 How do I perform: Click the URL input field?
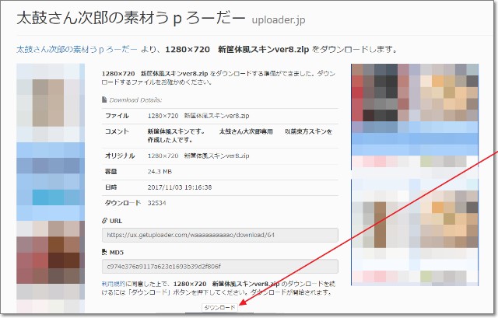pyautogui.click(x=220, y=235)
